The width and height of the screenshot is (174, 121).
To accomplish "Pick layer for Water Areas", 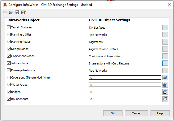I will [165, 85].
